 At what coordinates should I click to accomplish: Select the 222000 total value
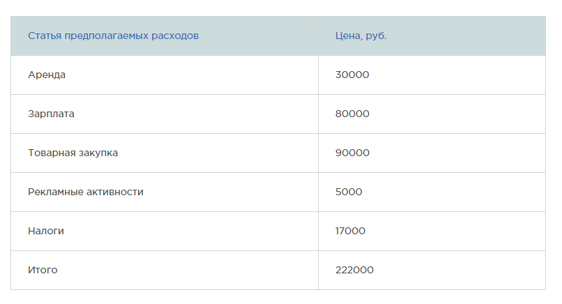pyautogui.click(x=354, y=270)
